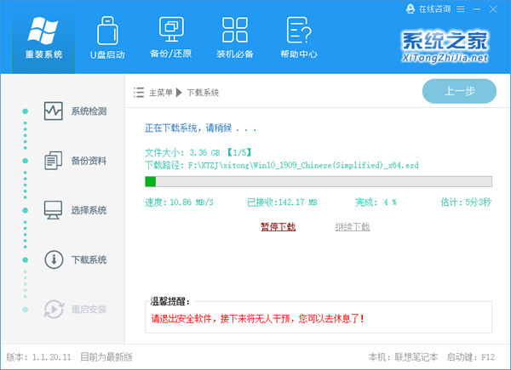This screenshot has height=370, width=511.
Task: Open the 备份/还原 section
Action: tap(170, 37)
